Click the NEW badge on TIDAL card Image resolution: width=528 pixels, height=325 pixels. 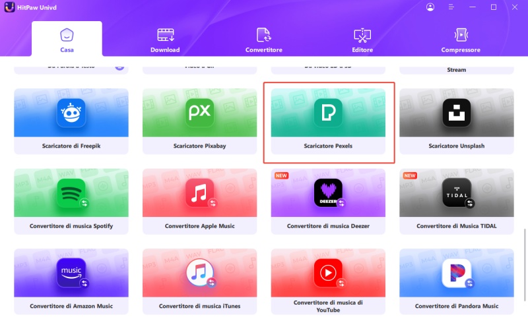pos(410,175)
